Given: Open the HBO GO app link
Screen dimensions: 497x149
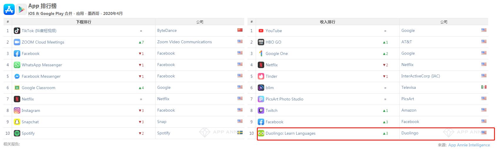Looking at the screenshot, I should click(x=273, y=42).
